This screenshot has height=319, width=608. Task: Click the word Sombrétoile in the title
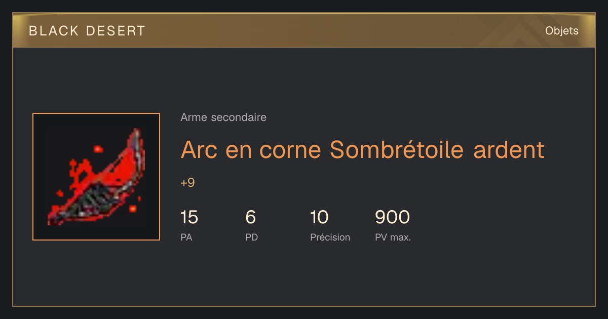tap(397, 150)
